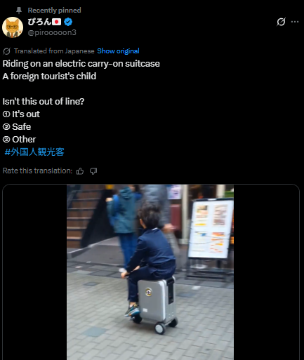Click the silver suitcase in the video

click(157, 302)
